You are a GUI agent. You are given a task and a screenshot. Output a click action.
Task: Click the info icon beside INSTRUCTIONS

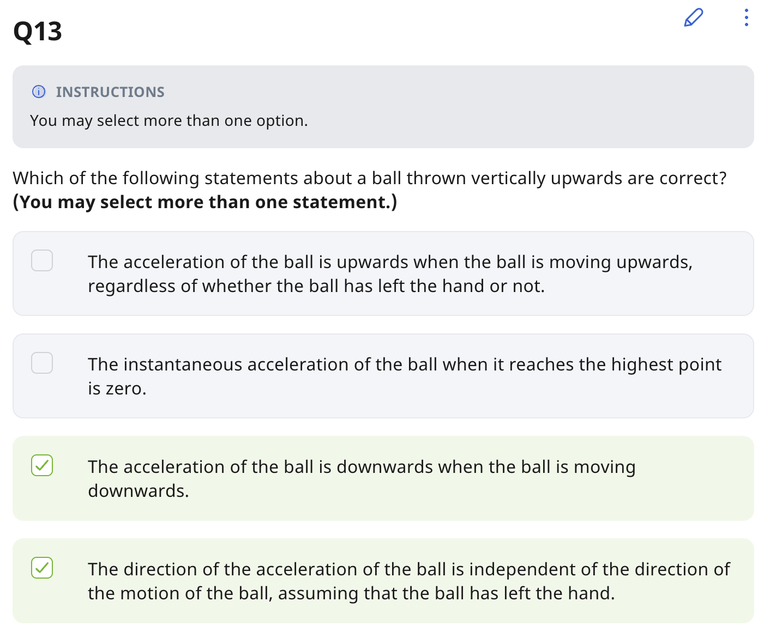click(39, 92)
